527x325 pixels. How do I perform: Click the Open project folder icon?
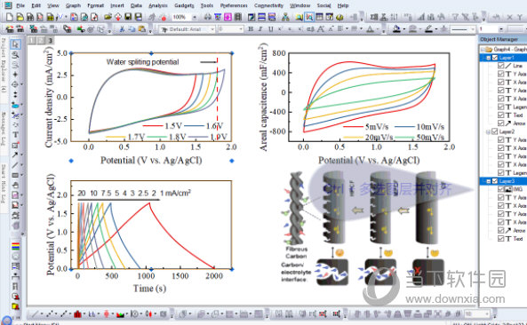[x=108, y=17]
